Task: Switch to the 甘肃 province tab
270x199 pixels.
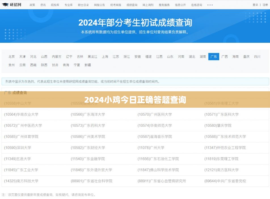Action: [x=55, y=65]
